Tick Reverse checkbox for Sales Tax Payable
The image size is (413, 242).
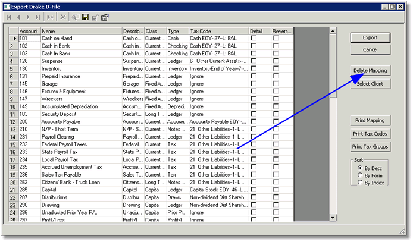click(276, 174)
